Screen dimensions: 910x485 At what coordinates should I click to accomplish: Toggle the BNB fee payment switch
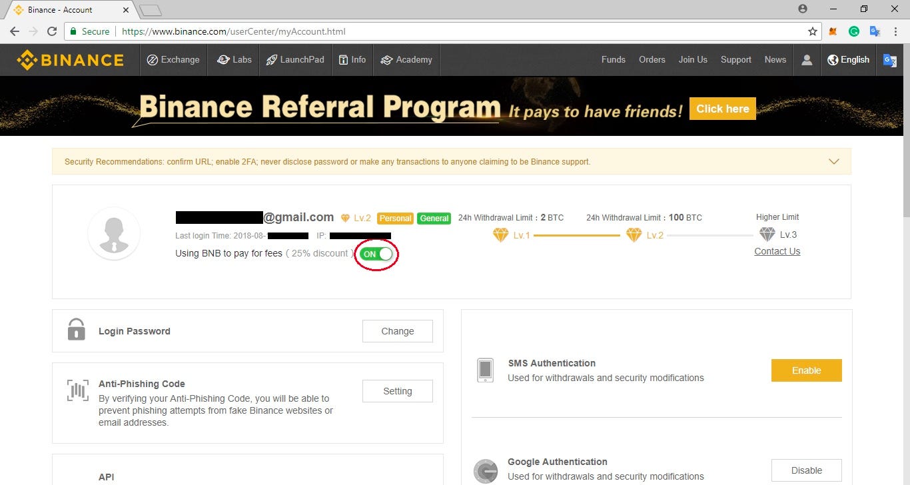point(376,254)
